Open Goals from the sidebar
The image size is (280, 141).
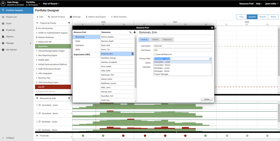point(9,23)
